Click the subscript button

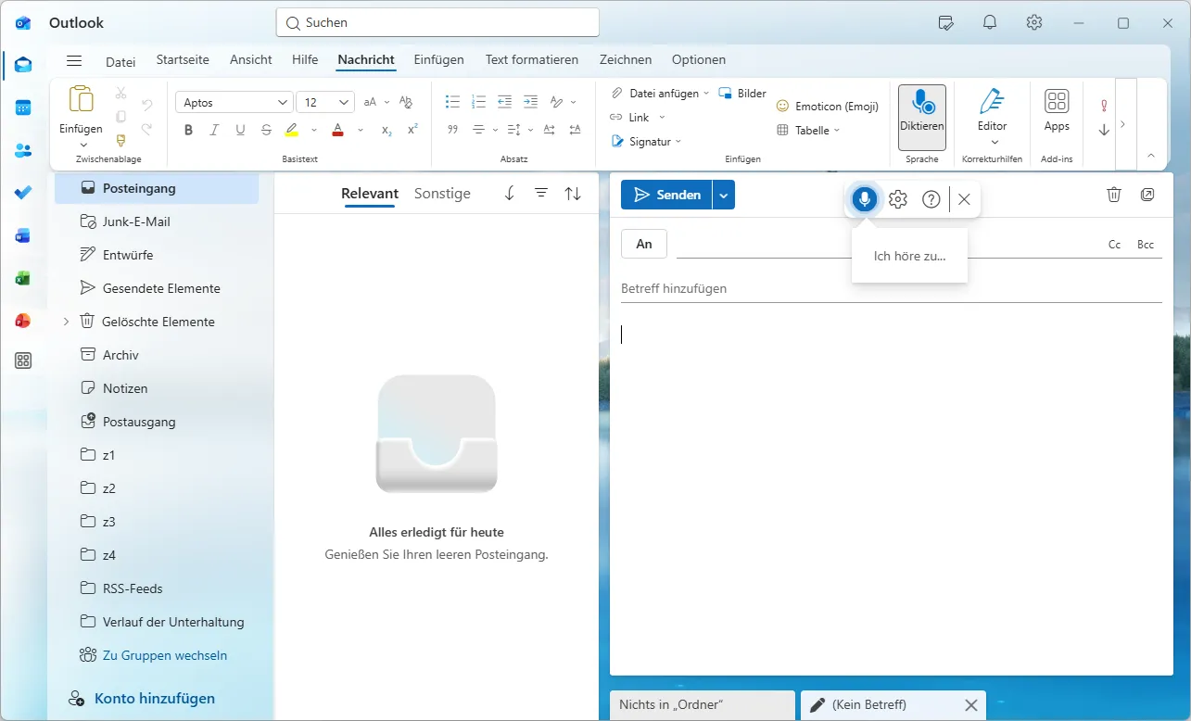click(x=386, y=130)
